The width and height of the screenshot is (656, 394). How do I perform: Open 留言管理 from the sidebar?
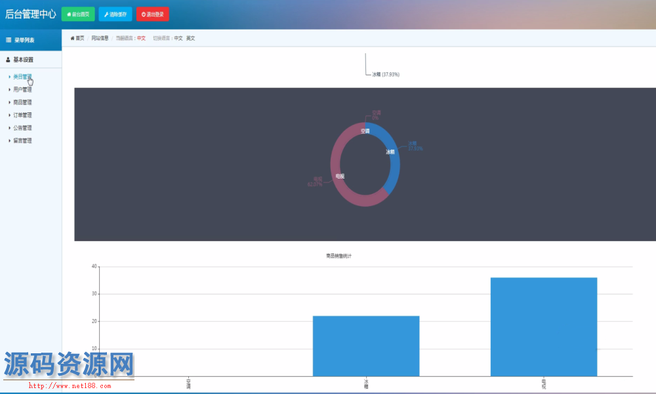click(x=22, y=141)
